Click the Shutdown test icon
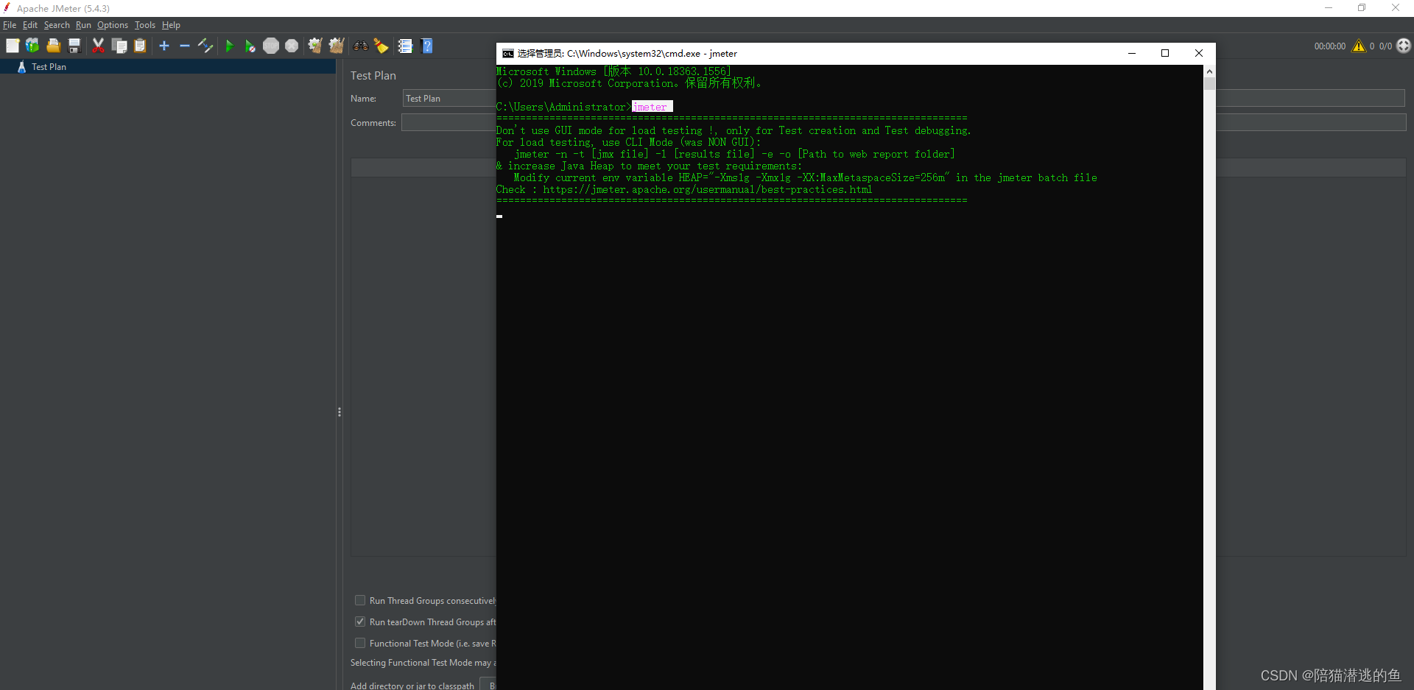Image resolution: width=1414 pixels, height=690 pixels. coord(292,46)
